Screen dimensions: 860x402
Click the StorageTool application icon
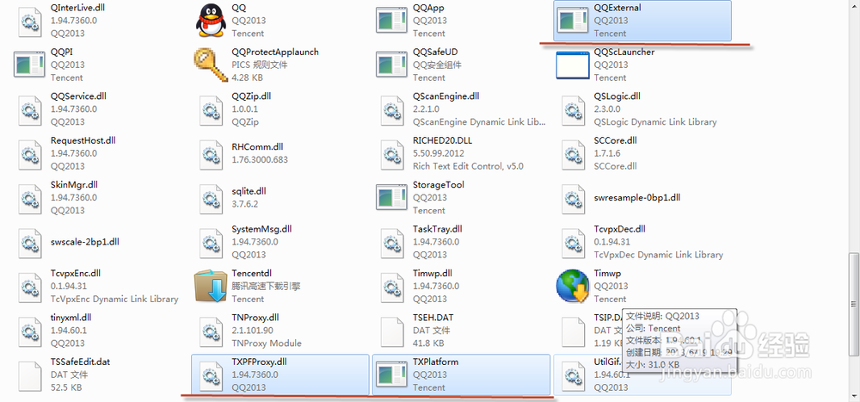392,197
